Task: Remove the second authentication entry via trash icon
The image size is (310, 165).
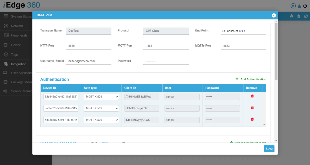Action: tap(252, 108)
